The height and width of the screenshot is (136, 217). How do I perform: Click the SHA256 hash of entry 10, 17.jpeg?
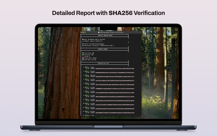coord(115,105)
